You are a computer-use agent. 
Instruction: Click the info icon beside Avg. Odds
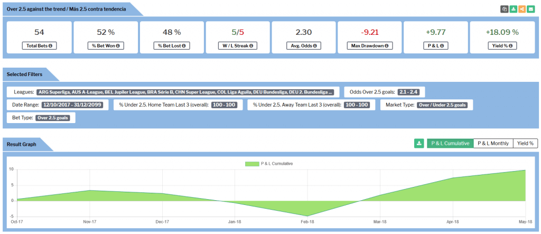[315, 46]
